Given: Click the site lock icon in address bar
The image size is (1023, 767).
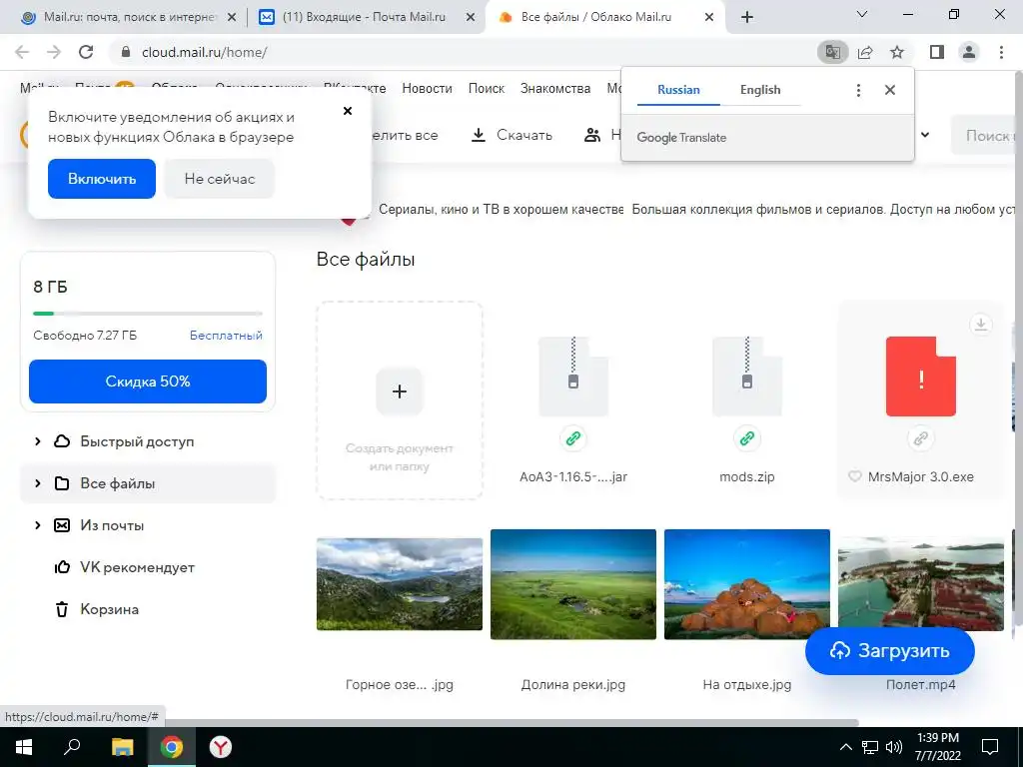Looking at the screenshot, I should (126, 52).
